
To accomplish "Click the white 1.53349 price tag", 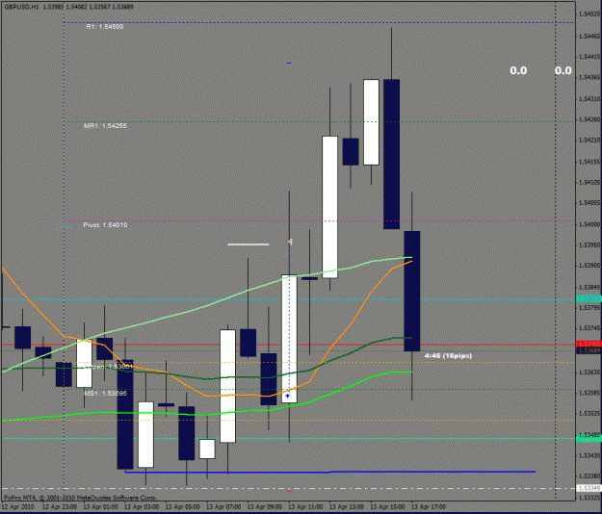I will click(x=589, y=488).
